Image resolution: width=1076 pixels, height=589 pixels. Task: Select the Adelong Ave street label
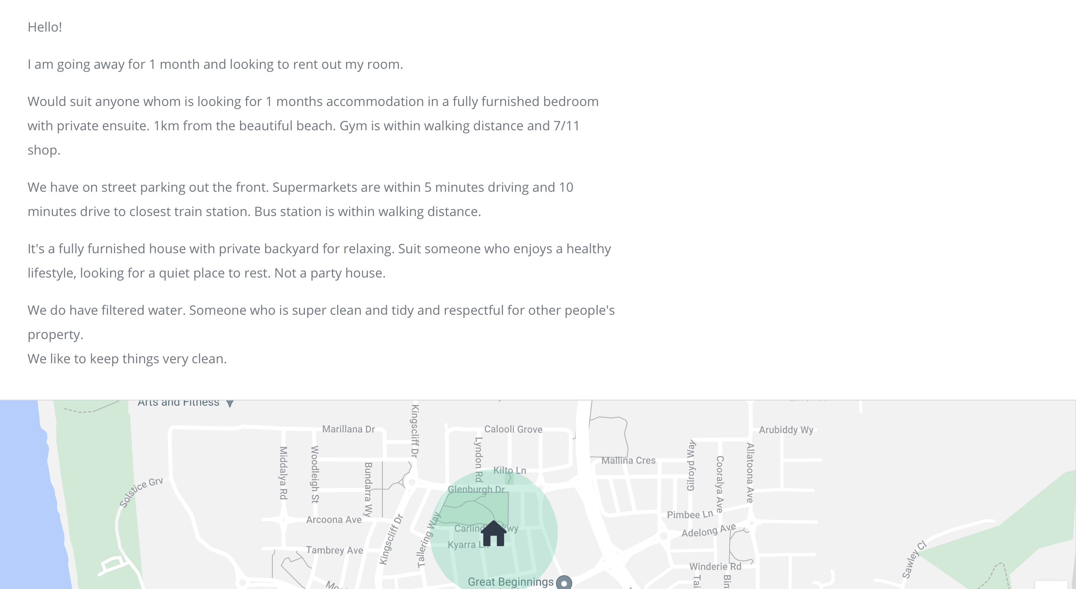click(709, 531)
